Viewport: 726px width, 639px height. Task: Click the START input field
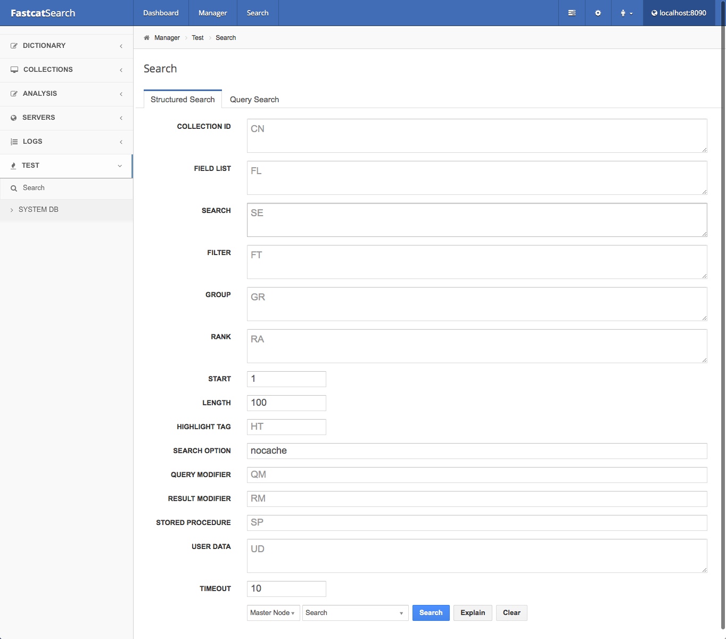[286, 379]
